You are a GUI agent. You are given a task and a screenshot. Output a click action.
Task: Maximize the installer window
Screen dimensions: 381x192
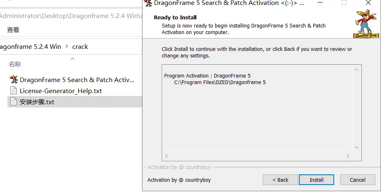(344, 3)
